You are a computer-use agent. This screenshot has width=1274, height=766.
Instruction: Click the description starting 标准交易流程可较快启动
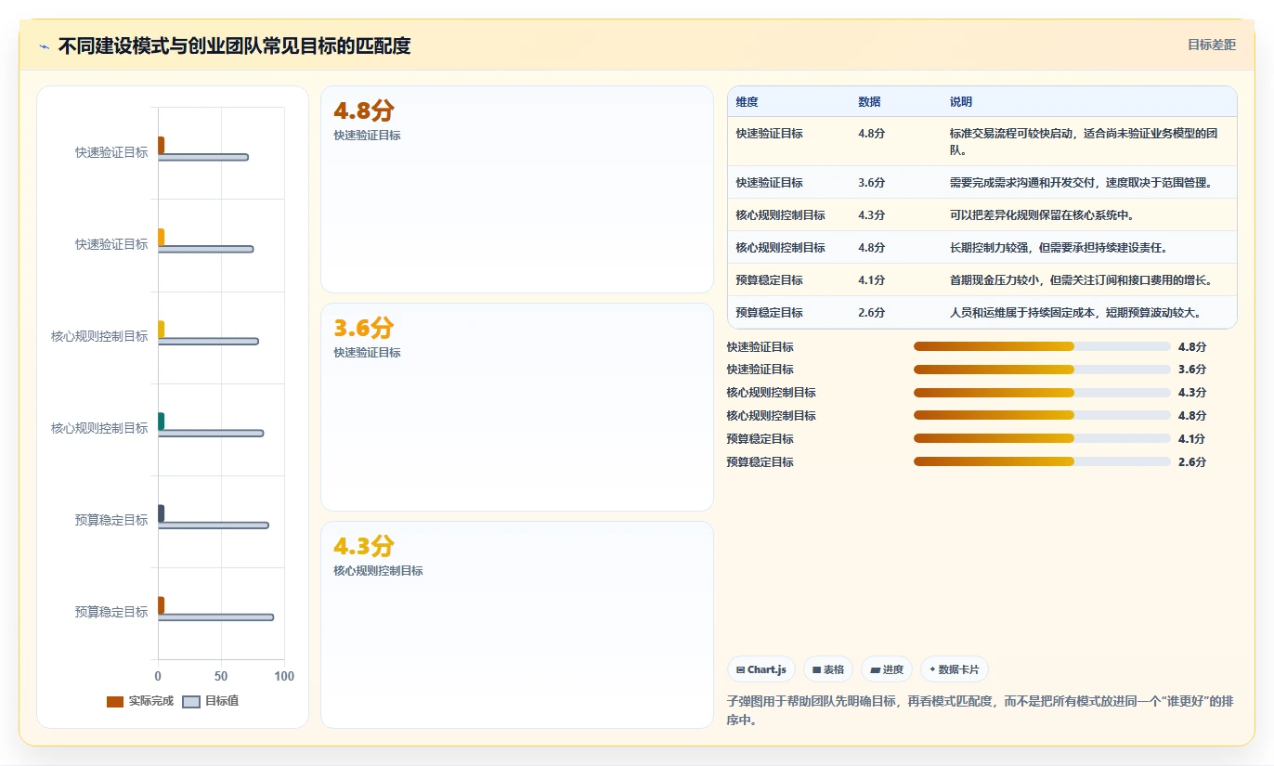[x=1084, y=142]
